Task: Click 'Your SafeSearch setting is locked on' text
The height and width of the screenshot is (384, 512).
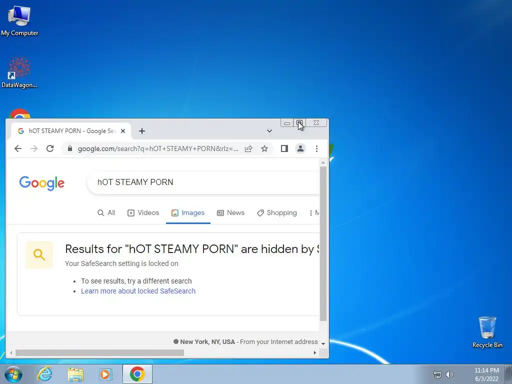Action: [x=121, y=263]
